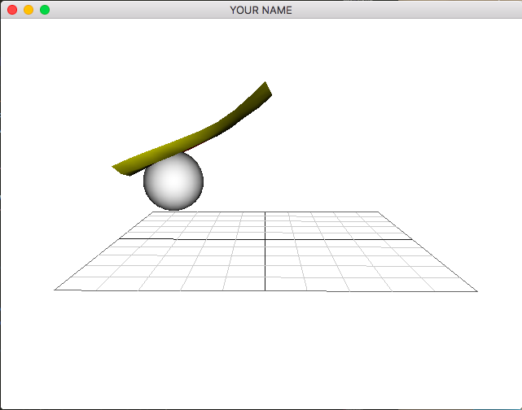Minimize window with yellow button
The image size is (522, 410).
(29, 10)
